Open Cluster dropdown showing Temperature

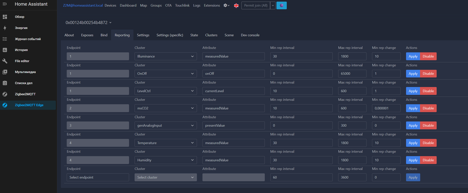(166, 143)
